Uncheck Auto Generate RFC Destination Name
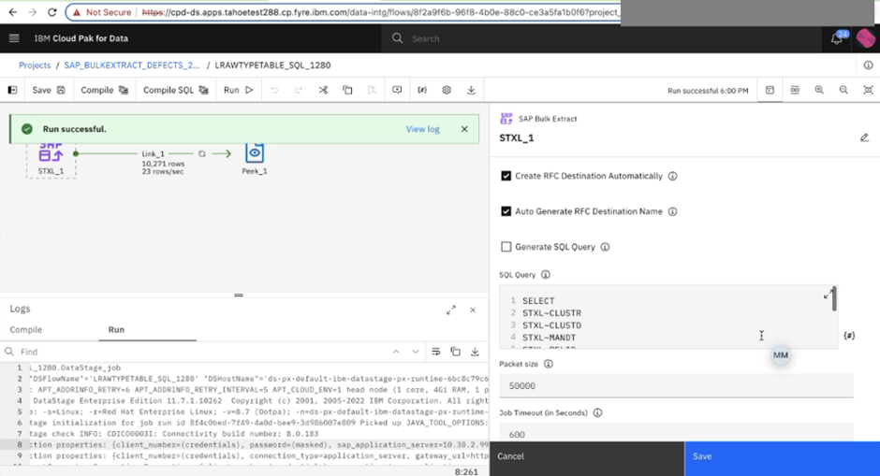The height and width of the screenshot is (476, 880). click(x=506, y=211)
